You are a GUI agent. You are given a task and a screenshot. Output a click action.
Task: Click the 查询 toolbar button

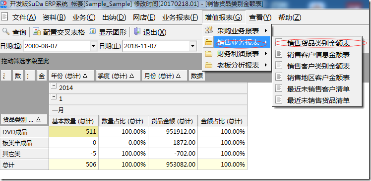pyautogui.click(x=14, y=32)
